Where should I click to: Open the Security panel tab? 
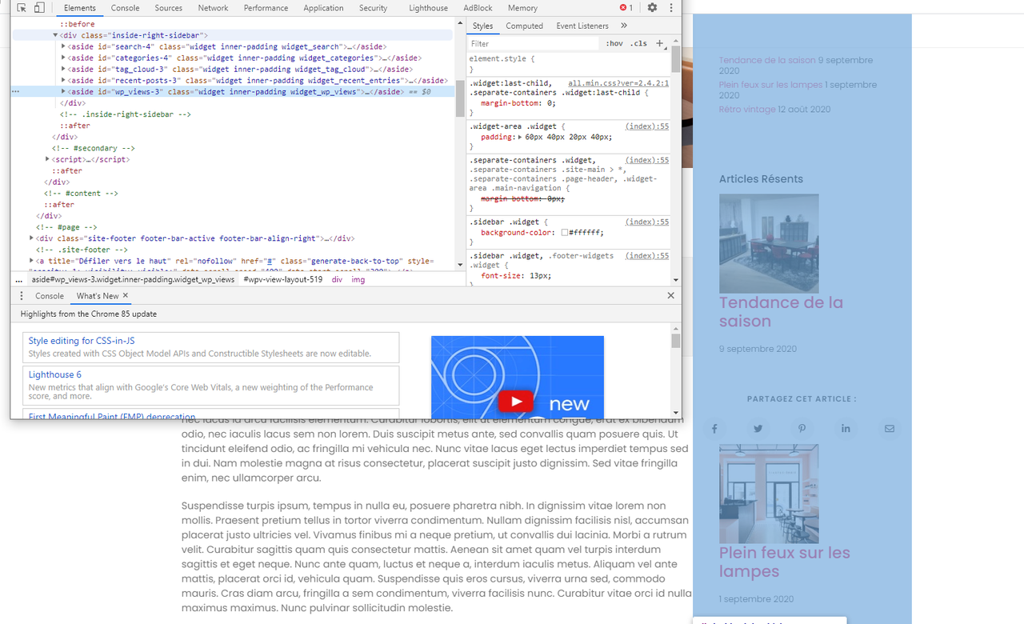[373, 8]
